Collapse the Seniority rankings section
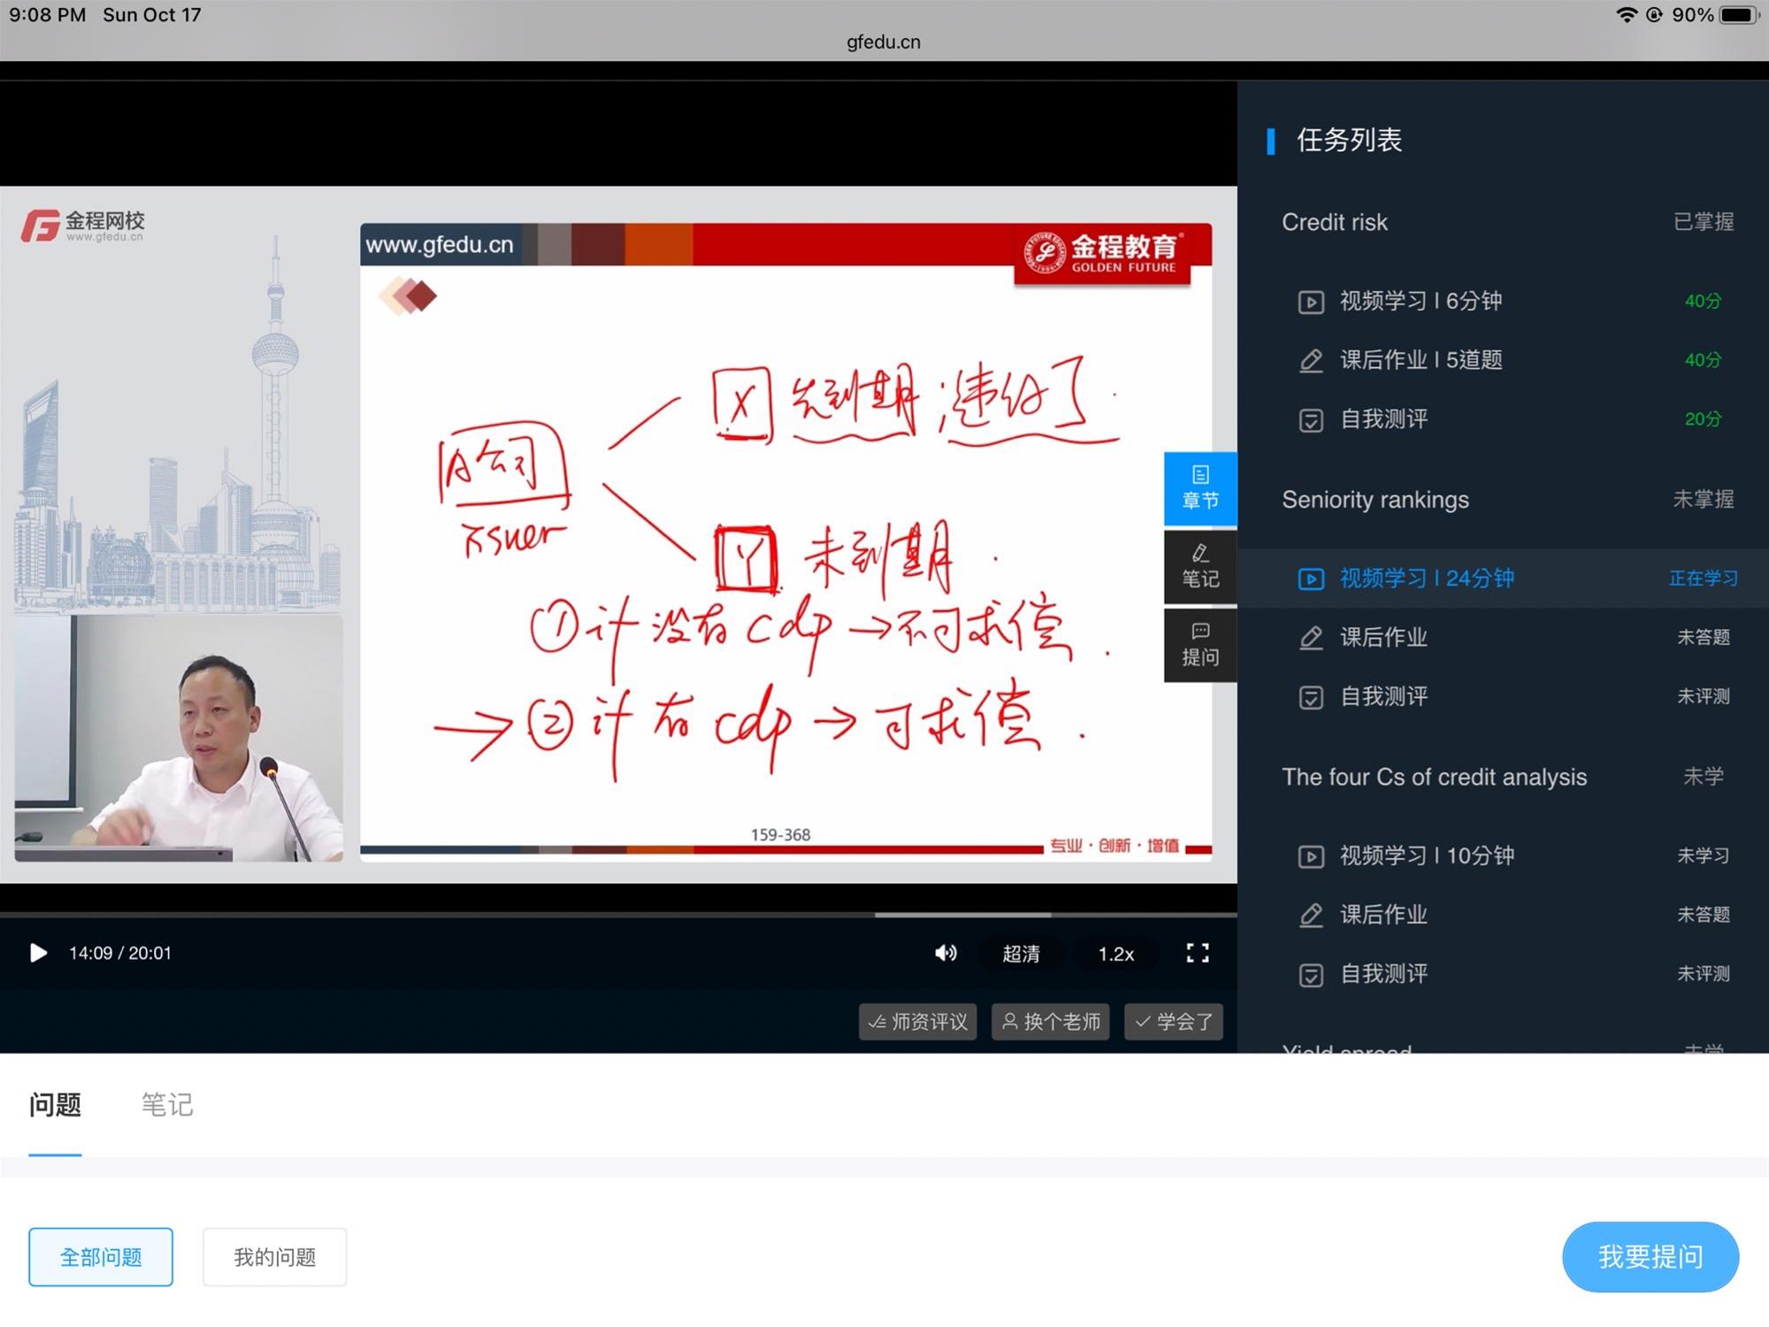The width and height of the screenshot is (1769, 1327). click(x=1375, y=500)
